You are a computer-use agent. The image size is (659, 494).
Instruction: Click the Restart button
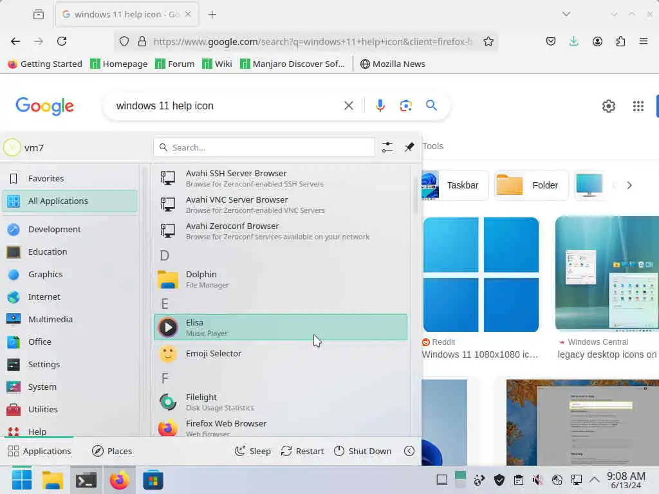coord(302,451)
